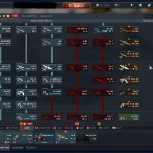Screen dimensions: 153x153
Task: Select the locked Su-17M2 card
Action: 52,117
